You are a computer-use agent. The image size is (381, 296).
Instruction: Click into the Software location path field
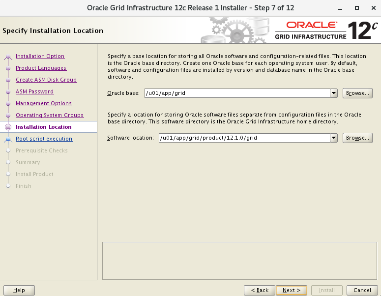tap(243, 138)
